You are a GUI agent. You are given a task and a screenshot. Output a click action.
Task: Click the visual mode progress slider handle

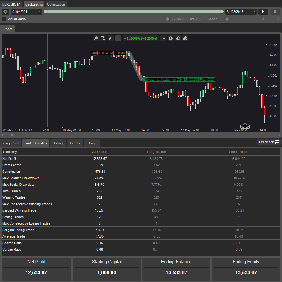click(167, 19)
